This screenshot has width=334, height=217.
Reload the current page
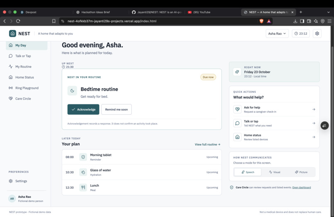pos(18,21)
